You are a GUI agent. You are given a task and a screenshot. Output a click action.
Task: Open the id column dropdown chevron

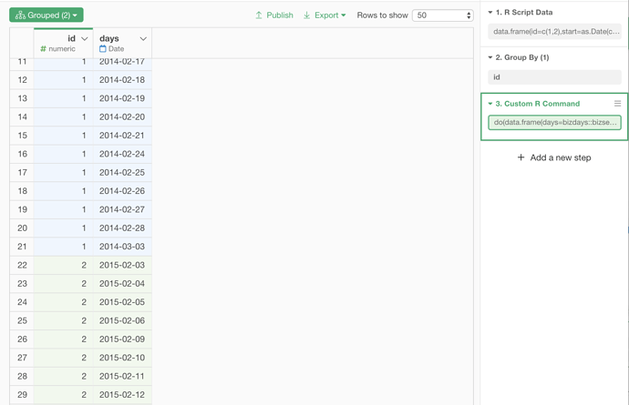click(x=84, y=38)
